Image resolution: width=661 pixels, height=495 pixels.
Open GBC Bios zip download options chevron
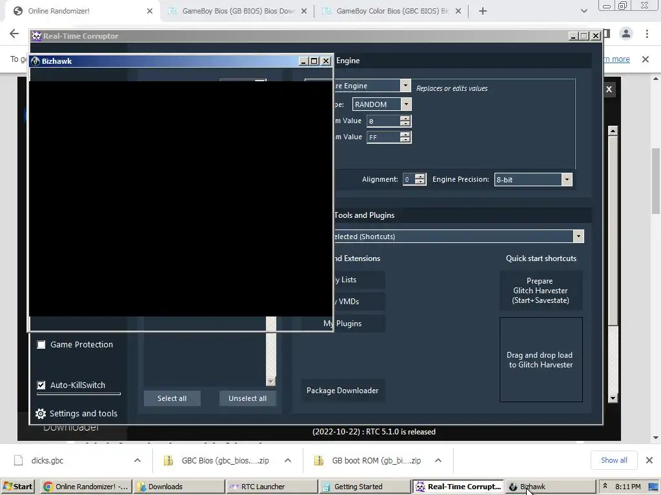[x=288, y=460]
